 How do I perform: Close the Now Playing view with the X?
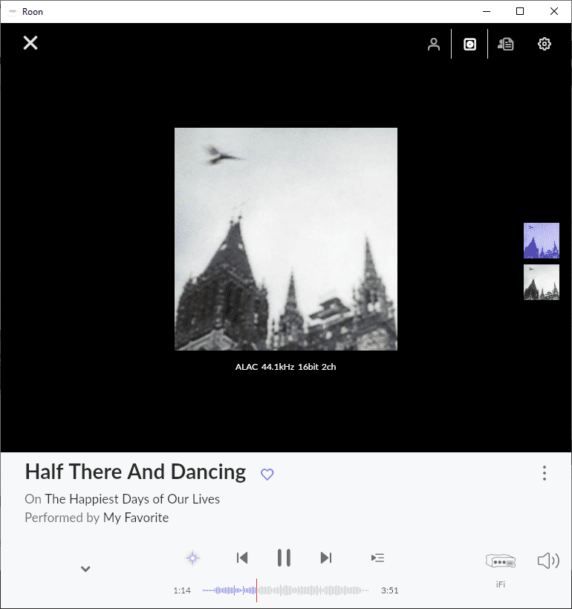[30, 43]
